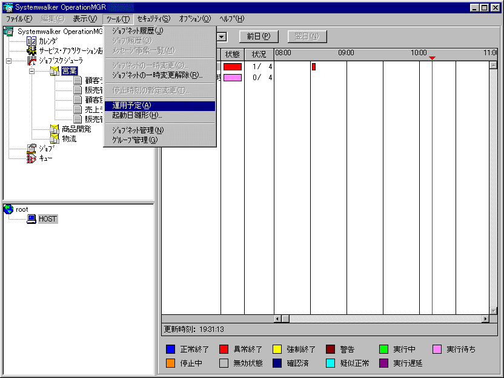Click the 営業 project folder icon
Image resolution: width=504 pixels, height=378 pixels.
point(55,70)
